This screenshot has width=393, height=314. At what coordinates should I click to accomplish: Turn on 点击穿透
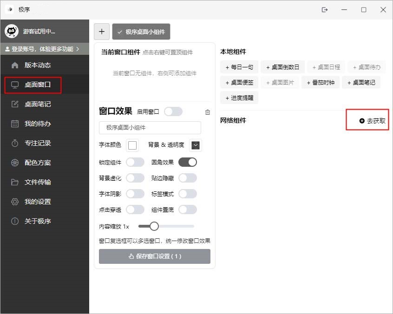(135, 209)
